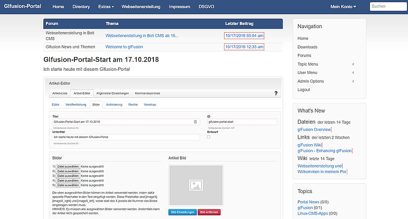Click the Bild-Einstellungen button
Image resolution: width=408 pixels, height=219 pixels.
point(183,212)
